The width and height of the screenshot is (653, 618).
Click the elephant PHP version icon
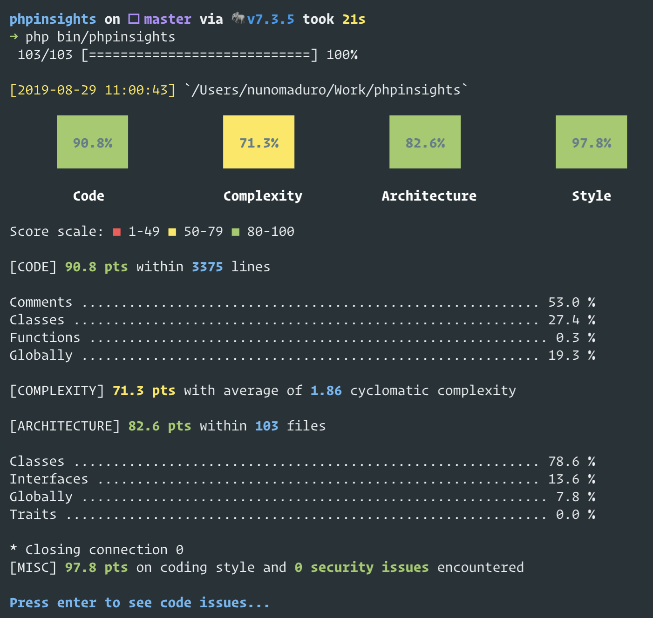238,19
